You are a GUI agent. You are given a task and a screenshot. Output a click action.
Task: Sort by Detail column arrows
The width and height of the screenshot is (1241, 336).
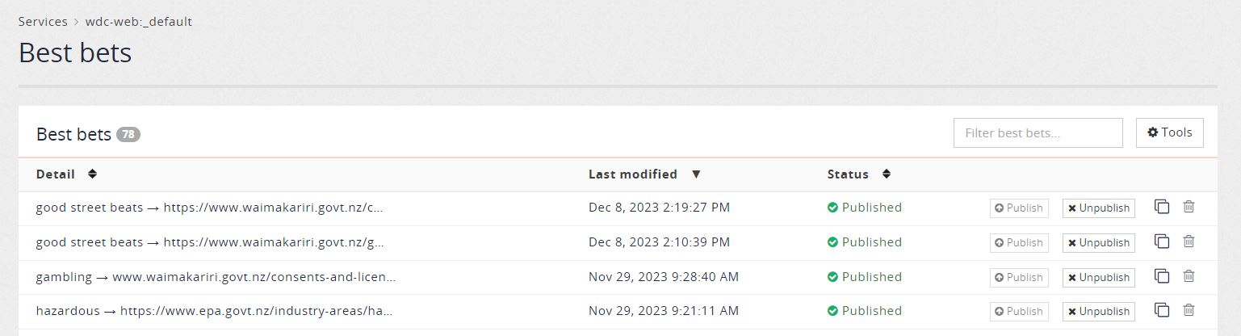coord(92,174)
